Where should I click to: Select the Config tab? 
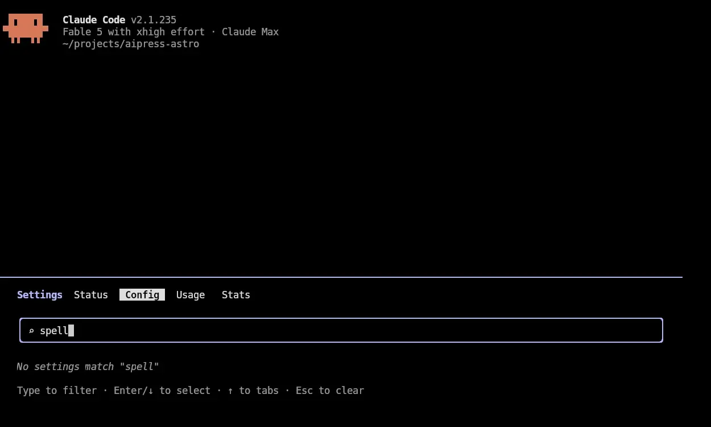pos(142,295)
